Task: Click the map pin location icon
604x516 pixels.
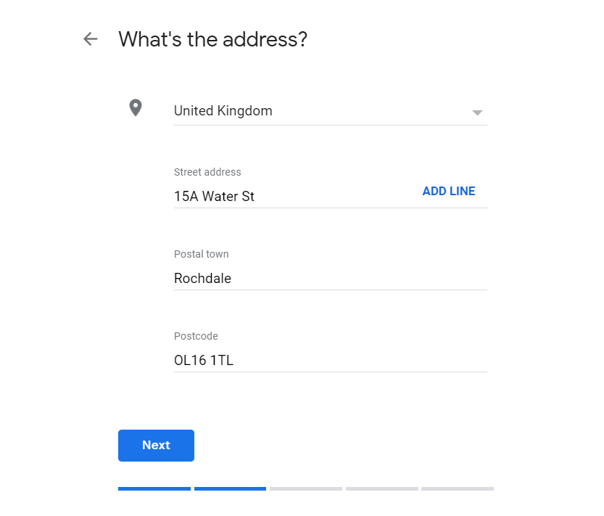Action: pyautogui.click(x=136, y=107)
